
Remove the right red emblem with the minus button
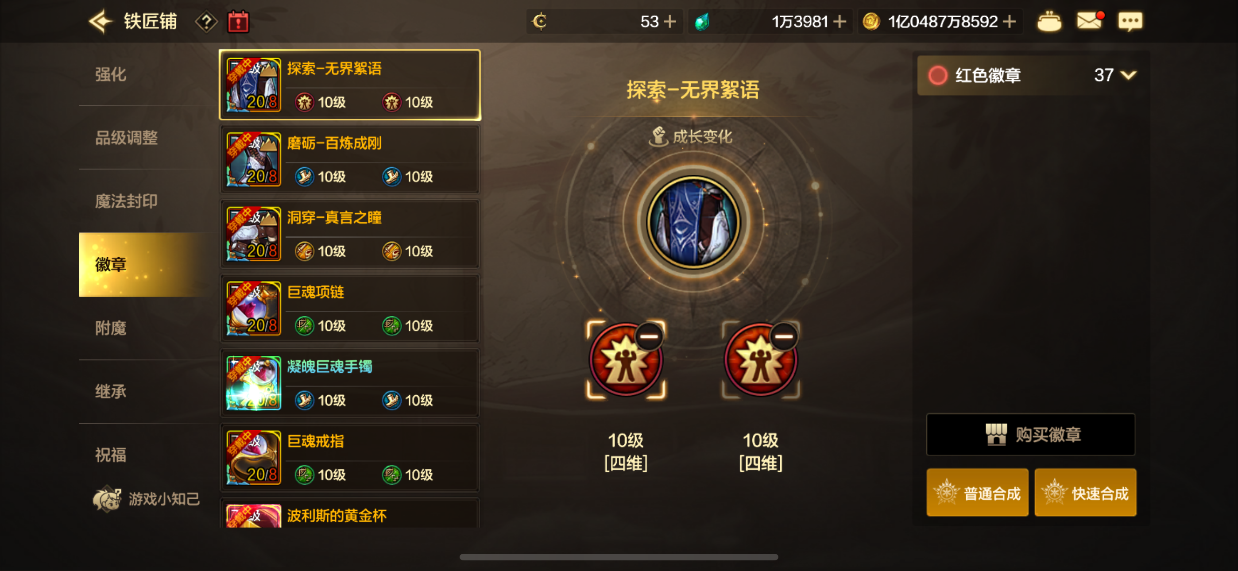click(784, 336)
